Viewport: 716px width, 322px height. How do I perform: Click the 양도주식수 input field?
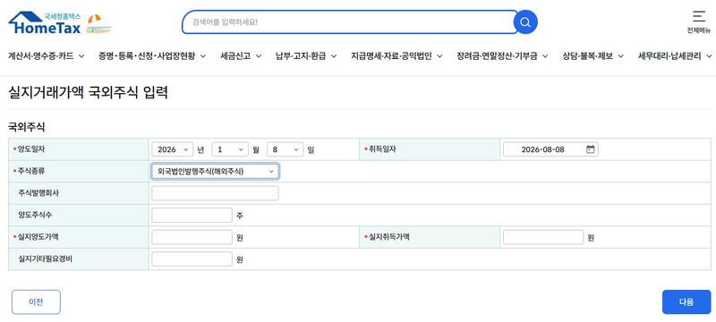(x=192, y=216)
